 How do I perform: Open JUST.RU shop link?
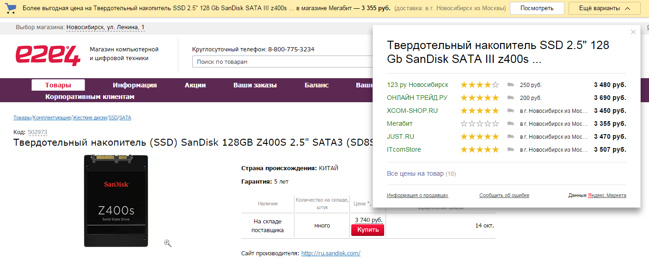[x=400, y=137]
